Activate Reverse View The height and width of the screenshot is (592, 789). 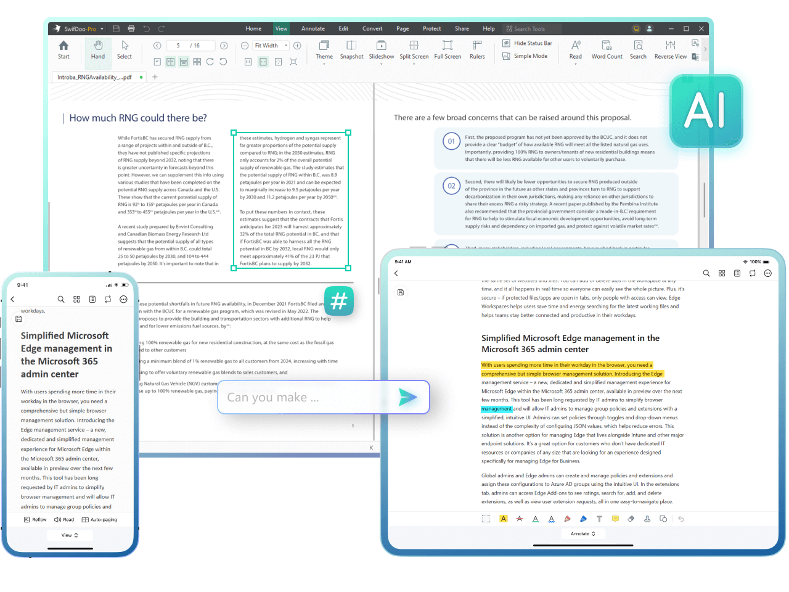670,50
